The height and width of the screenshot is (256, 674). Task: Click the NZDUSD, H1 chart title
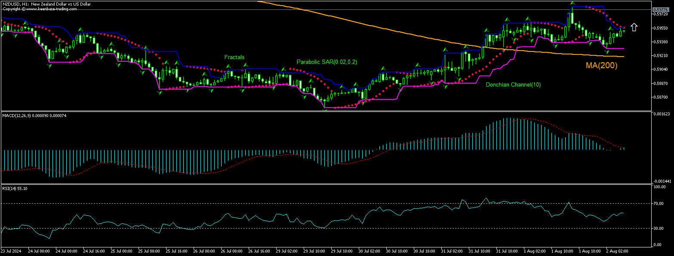coord(46,3)
